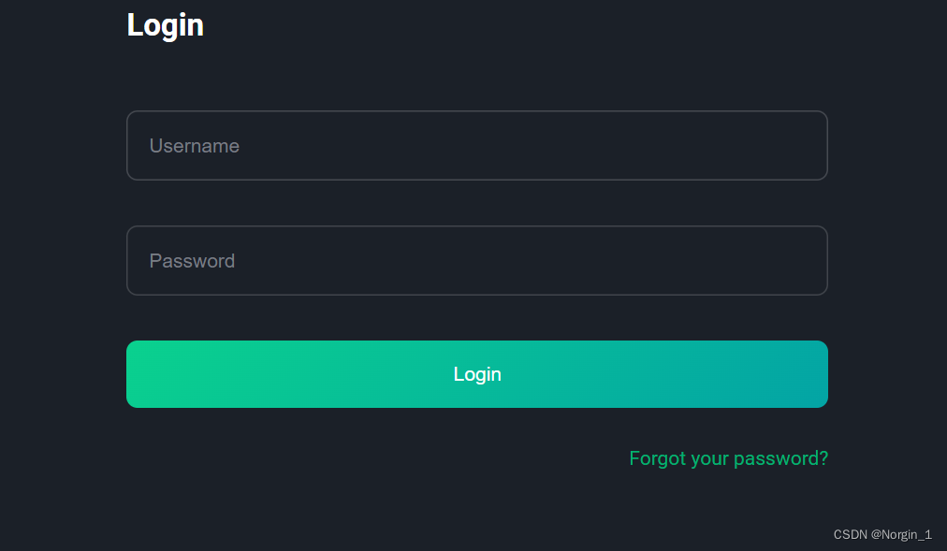Screen dimensions: 947x551
Task: Click the rounded Username field border area
Action: [x=476, y=145]
